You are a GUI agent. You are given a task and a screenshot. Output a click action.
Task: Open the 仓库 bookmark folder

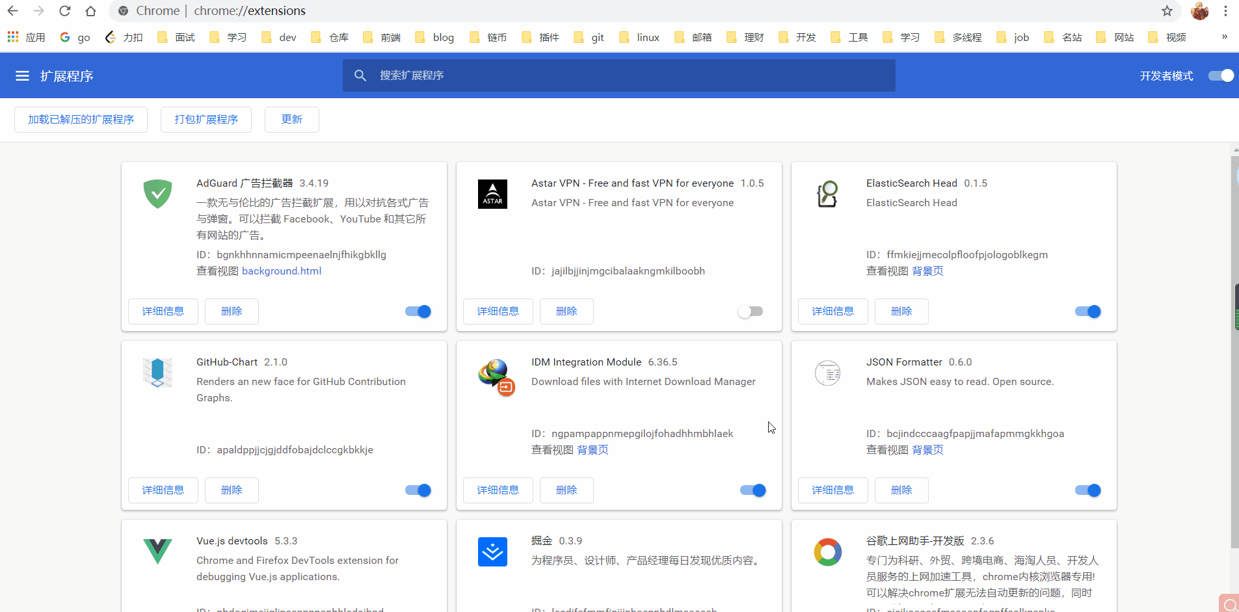[x=330, y=37]
